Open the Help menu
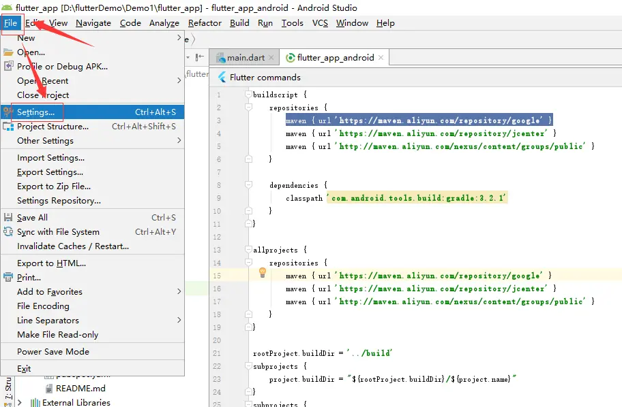This screenshot has width=622, height=407. [385, 23]
